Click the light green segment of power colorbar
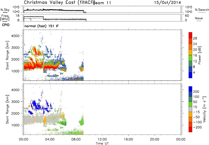The width and height of the screenshot is (209, 145). pos(190,58)
